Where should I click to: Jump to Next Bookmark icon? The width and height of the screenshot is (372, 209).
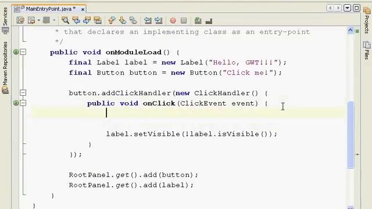point(123,20)
